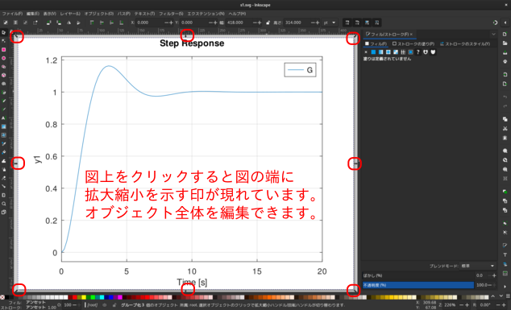This screenshot has height=310, width=511.
Task: Rotate selection 90 degrees counter-clockwise
Action: pyautogui.click(x=49, y=23)
